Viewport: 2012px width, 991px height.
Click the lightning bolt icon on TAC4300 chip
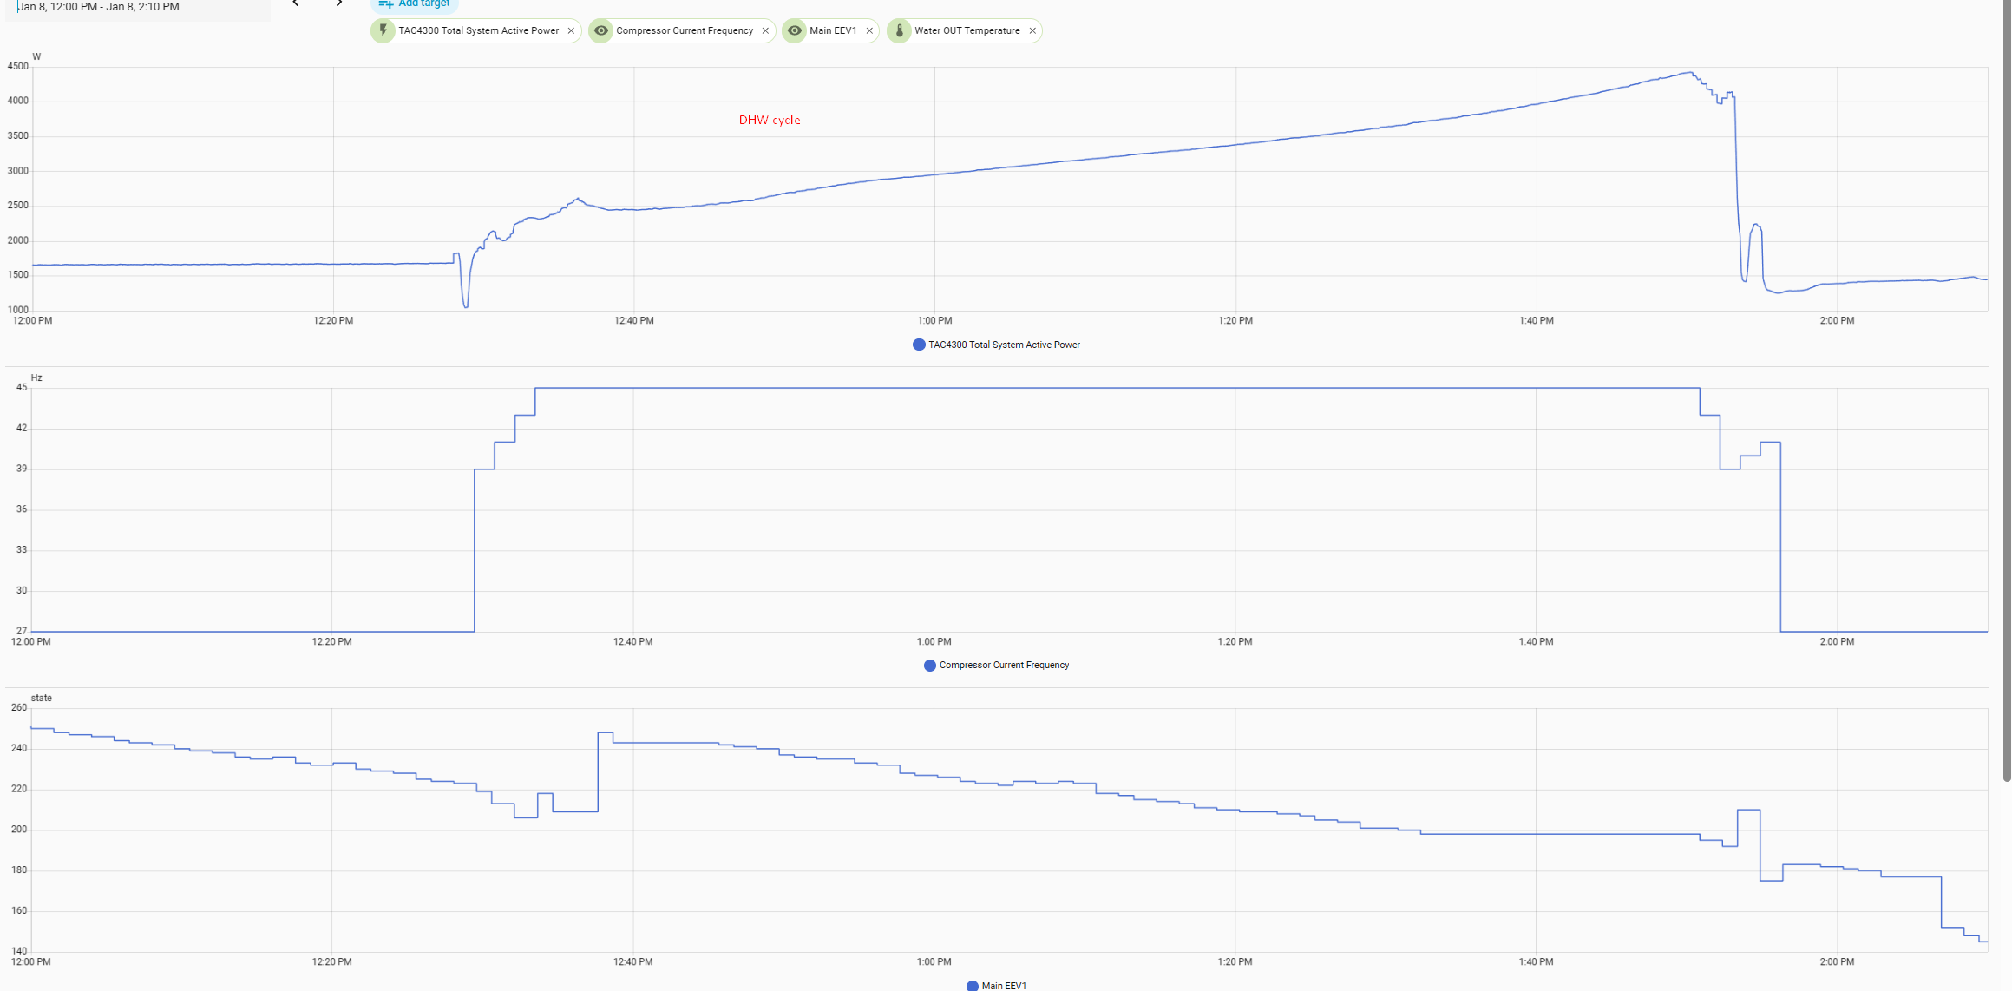click(383, 30)
